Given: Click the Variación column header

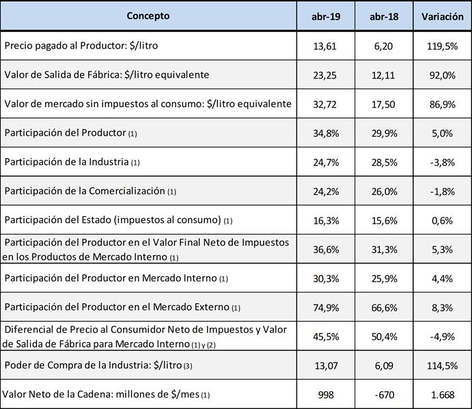Looking at the screenshot, I should pos(442,17).
